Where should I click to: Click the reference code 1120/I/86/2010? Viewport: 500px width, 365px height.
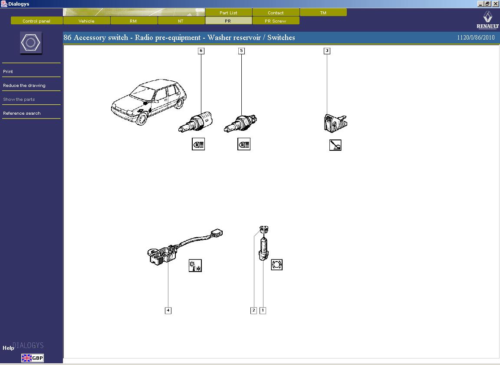click(x=476, y=37)
